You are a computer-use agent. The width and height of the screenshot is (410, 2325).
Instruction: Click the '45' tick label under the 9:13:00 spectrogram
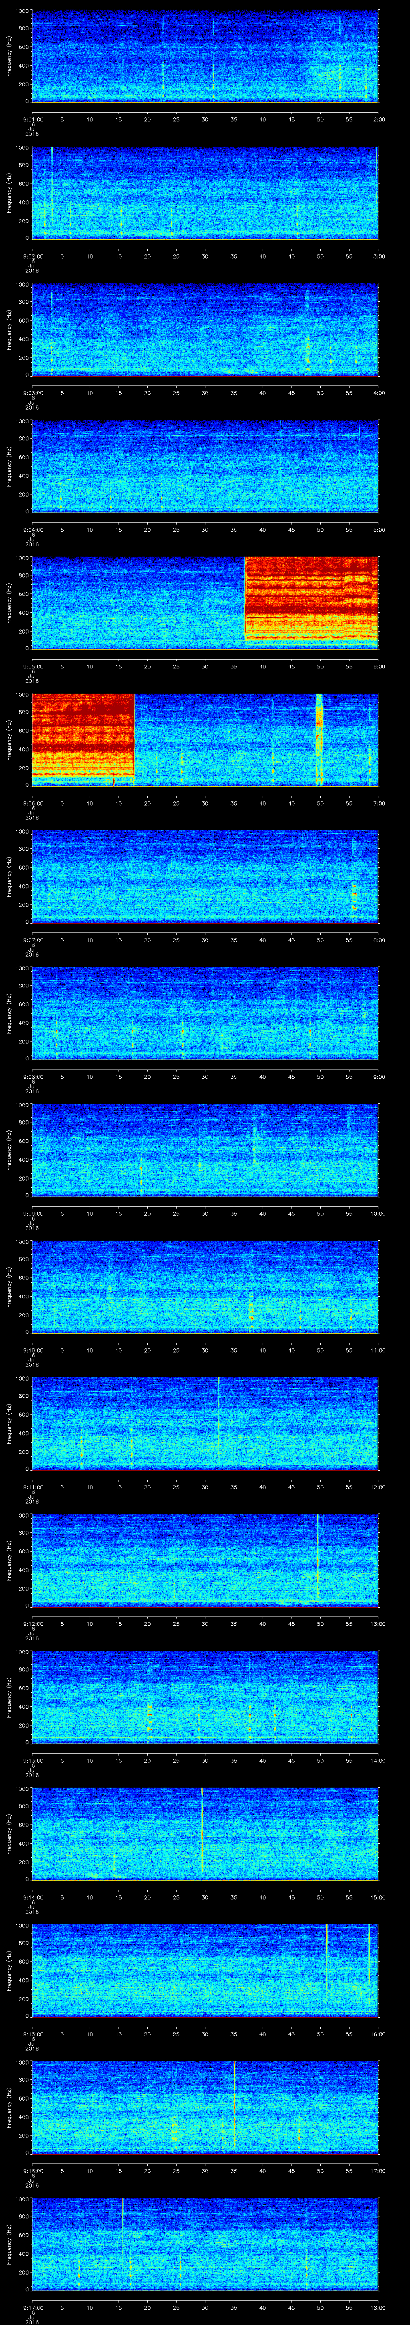click(x=292, y=1760)
